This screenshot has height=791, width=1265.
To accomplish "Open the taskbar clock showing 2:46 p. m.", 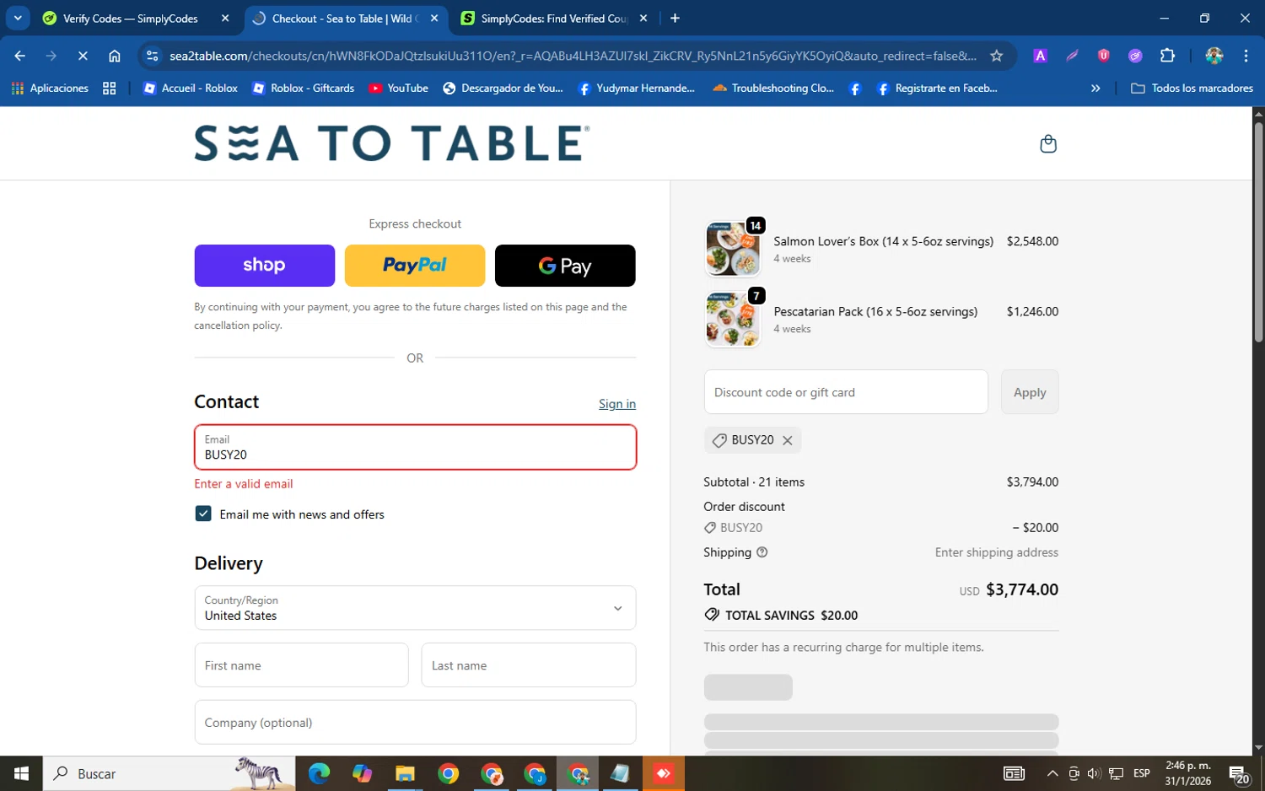I will pyautogui.click(x=1188, y=773).
